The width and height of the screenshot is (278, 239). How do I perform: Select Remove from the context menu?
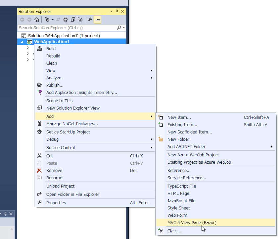[x=95, y=170]
